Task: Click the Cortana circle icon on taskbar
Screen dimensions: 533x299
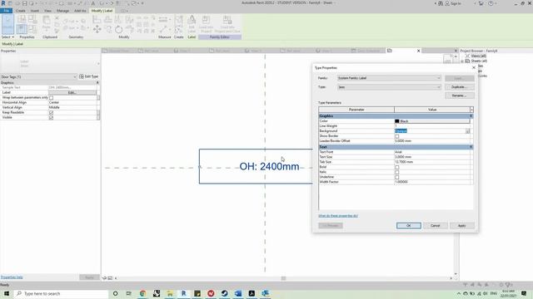Action: tap(116, 293)
